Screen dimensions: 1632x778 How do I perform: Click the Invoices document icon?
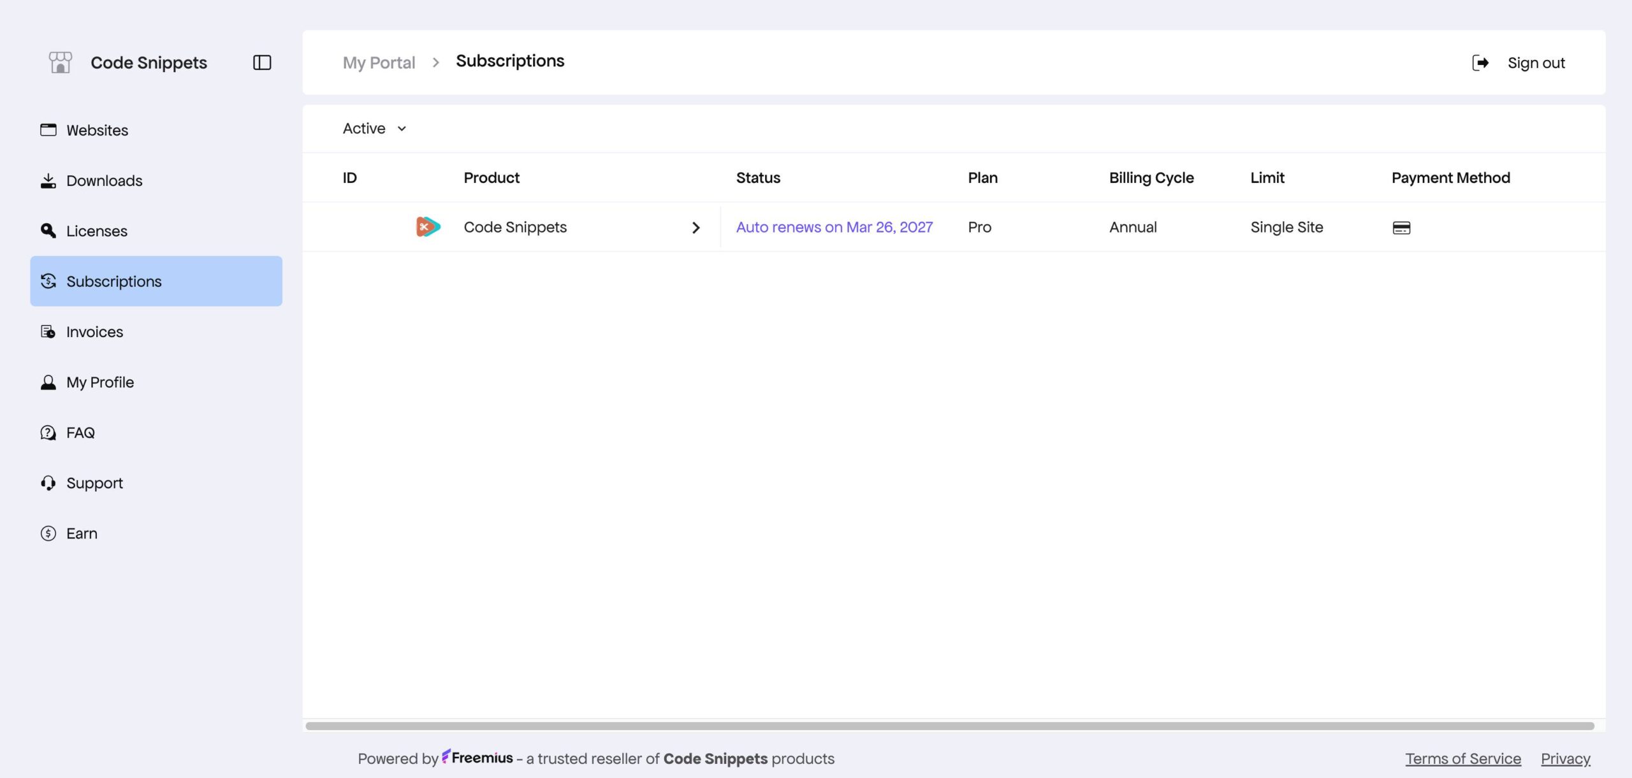48,332
